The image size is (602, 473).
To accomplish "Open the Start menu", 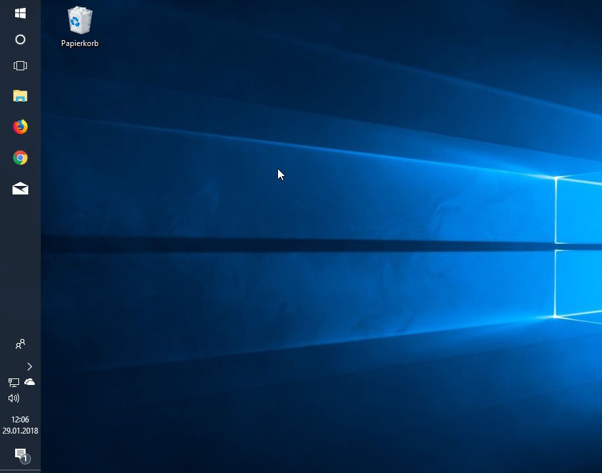I will coord(20,12).
